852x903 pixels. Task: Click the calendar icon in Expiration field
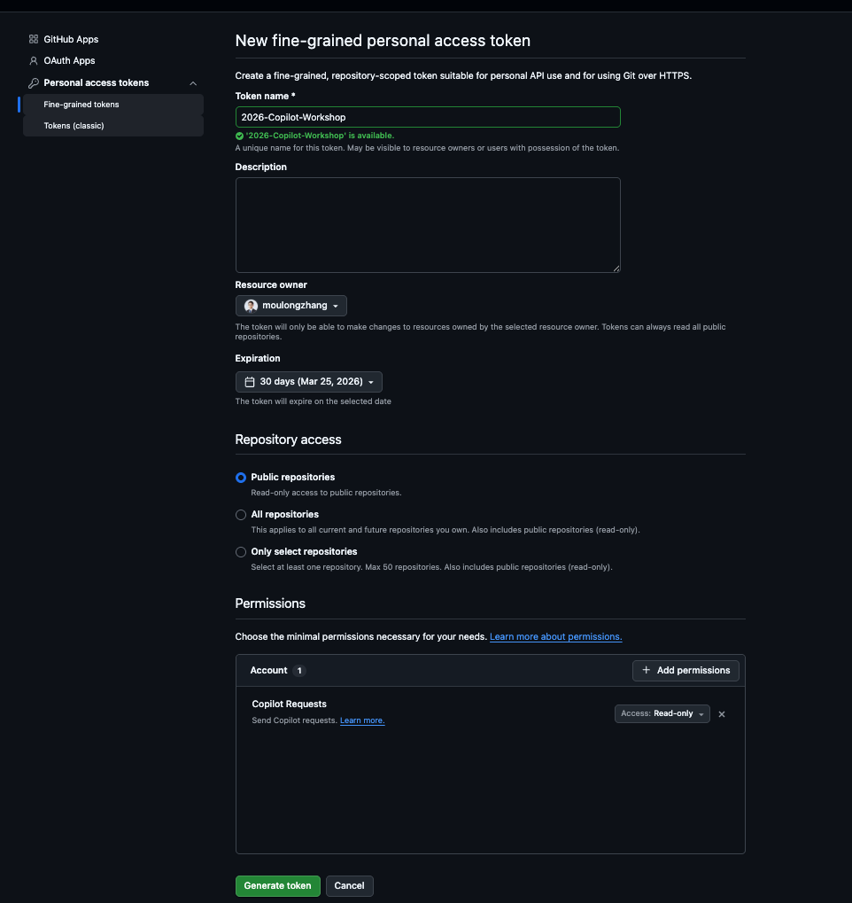pos(250,382)
